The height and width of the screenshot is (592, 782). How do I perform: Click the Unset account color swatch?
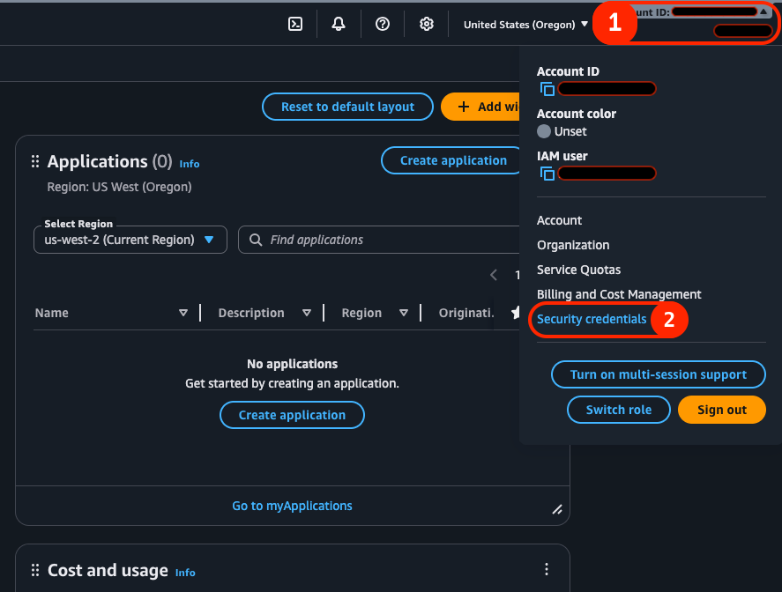544,131
